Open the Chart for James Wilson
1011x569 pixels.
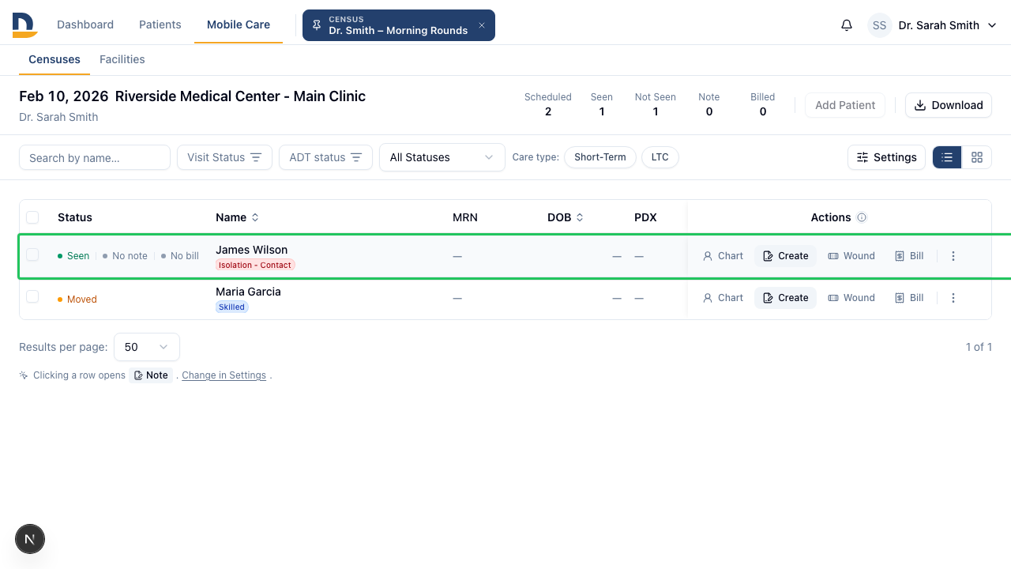point(723,256)
